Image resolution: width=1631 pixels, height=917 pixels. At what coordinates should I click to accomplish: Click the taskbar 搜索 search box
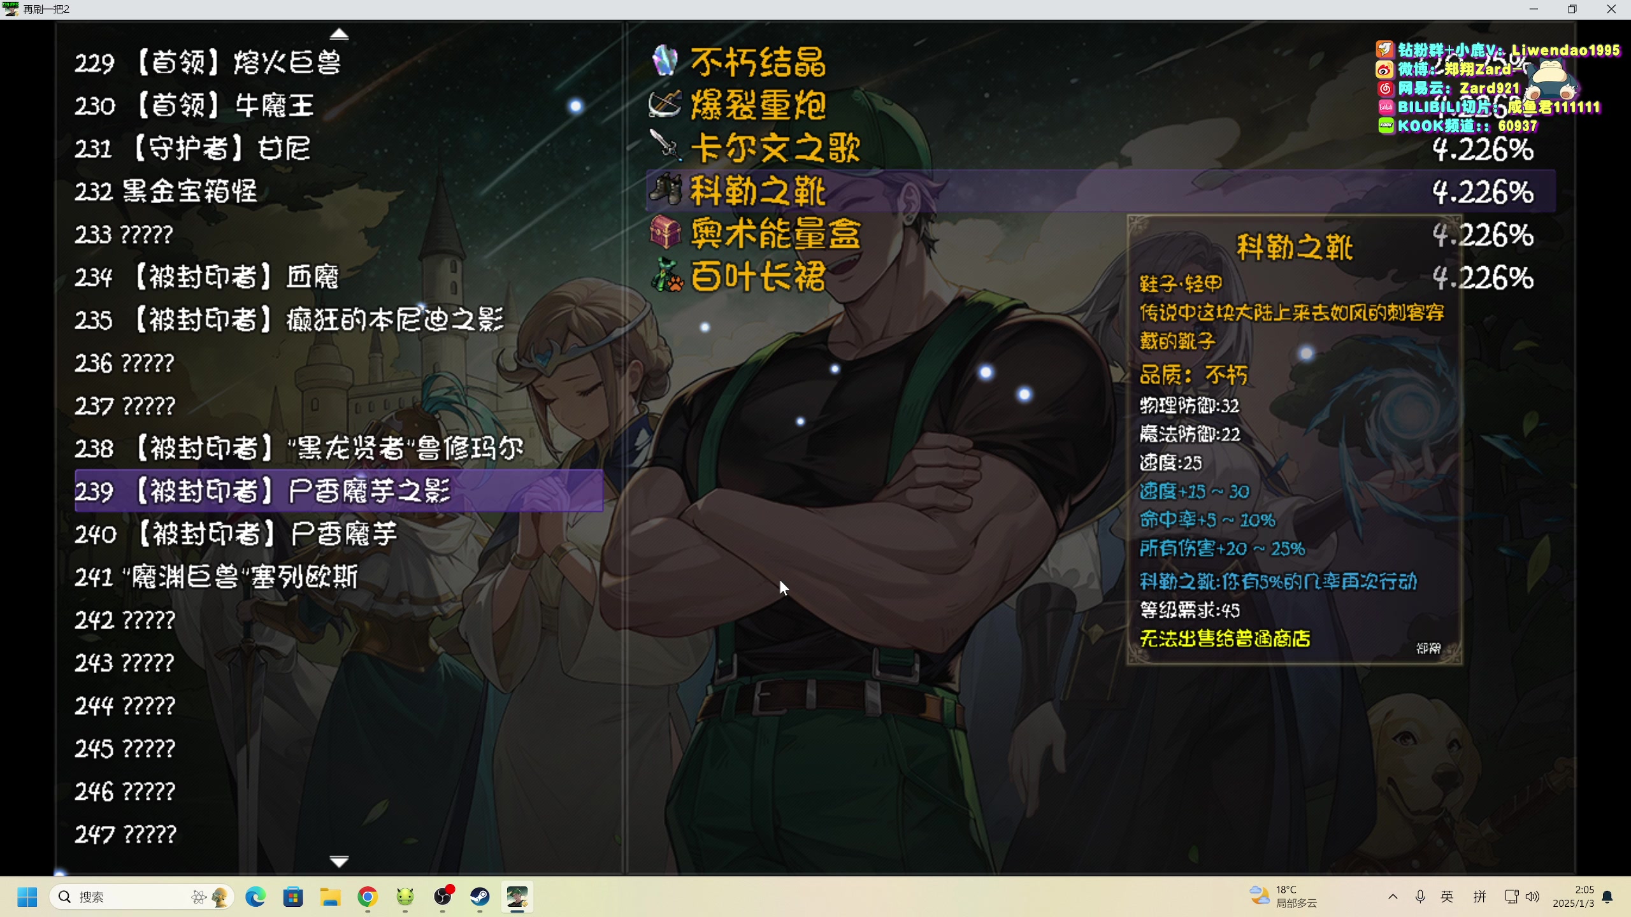[x=141, y=897]
